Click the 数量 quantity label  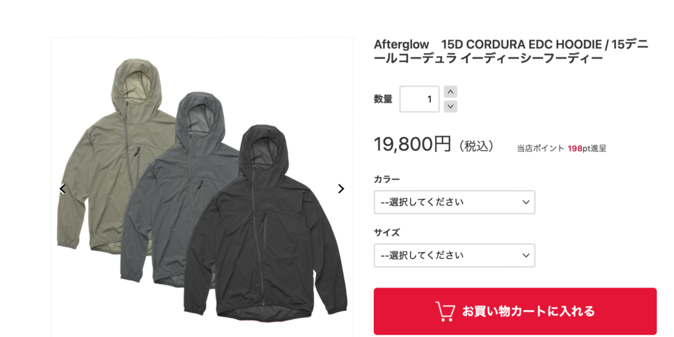pos(383,99)
